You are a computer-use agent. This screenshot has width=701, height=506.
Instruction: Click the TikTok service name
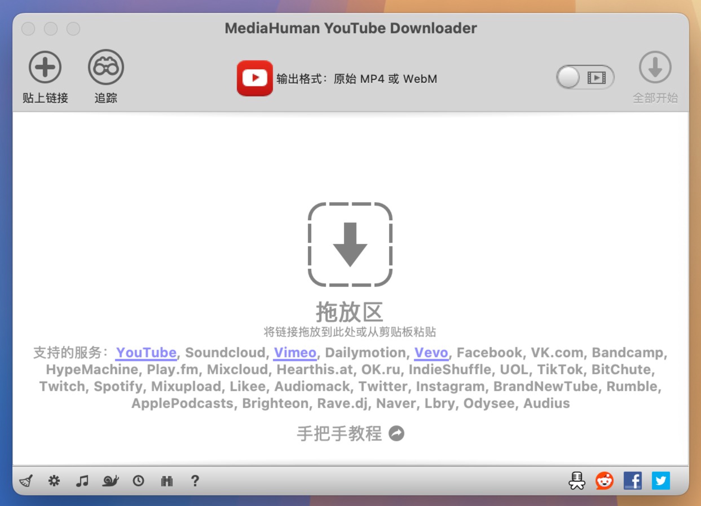tap(560, 369)
